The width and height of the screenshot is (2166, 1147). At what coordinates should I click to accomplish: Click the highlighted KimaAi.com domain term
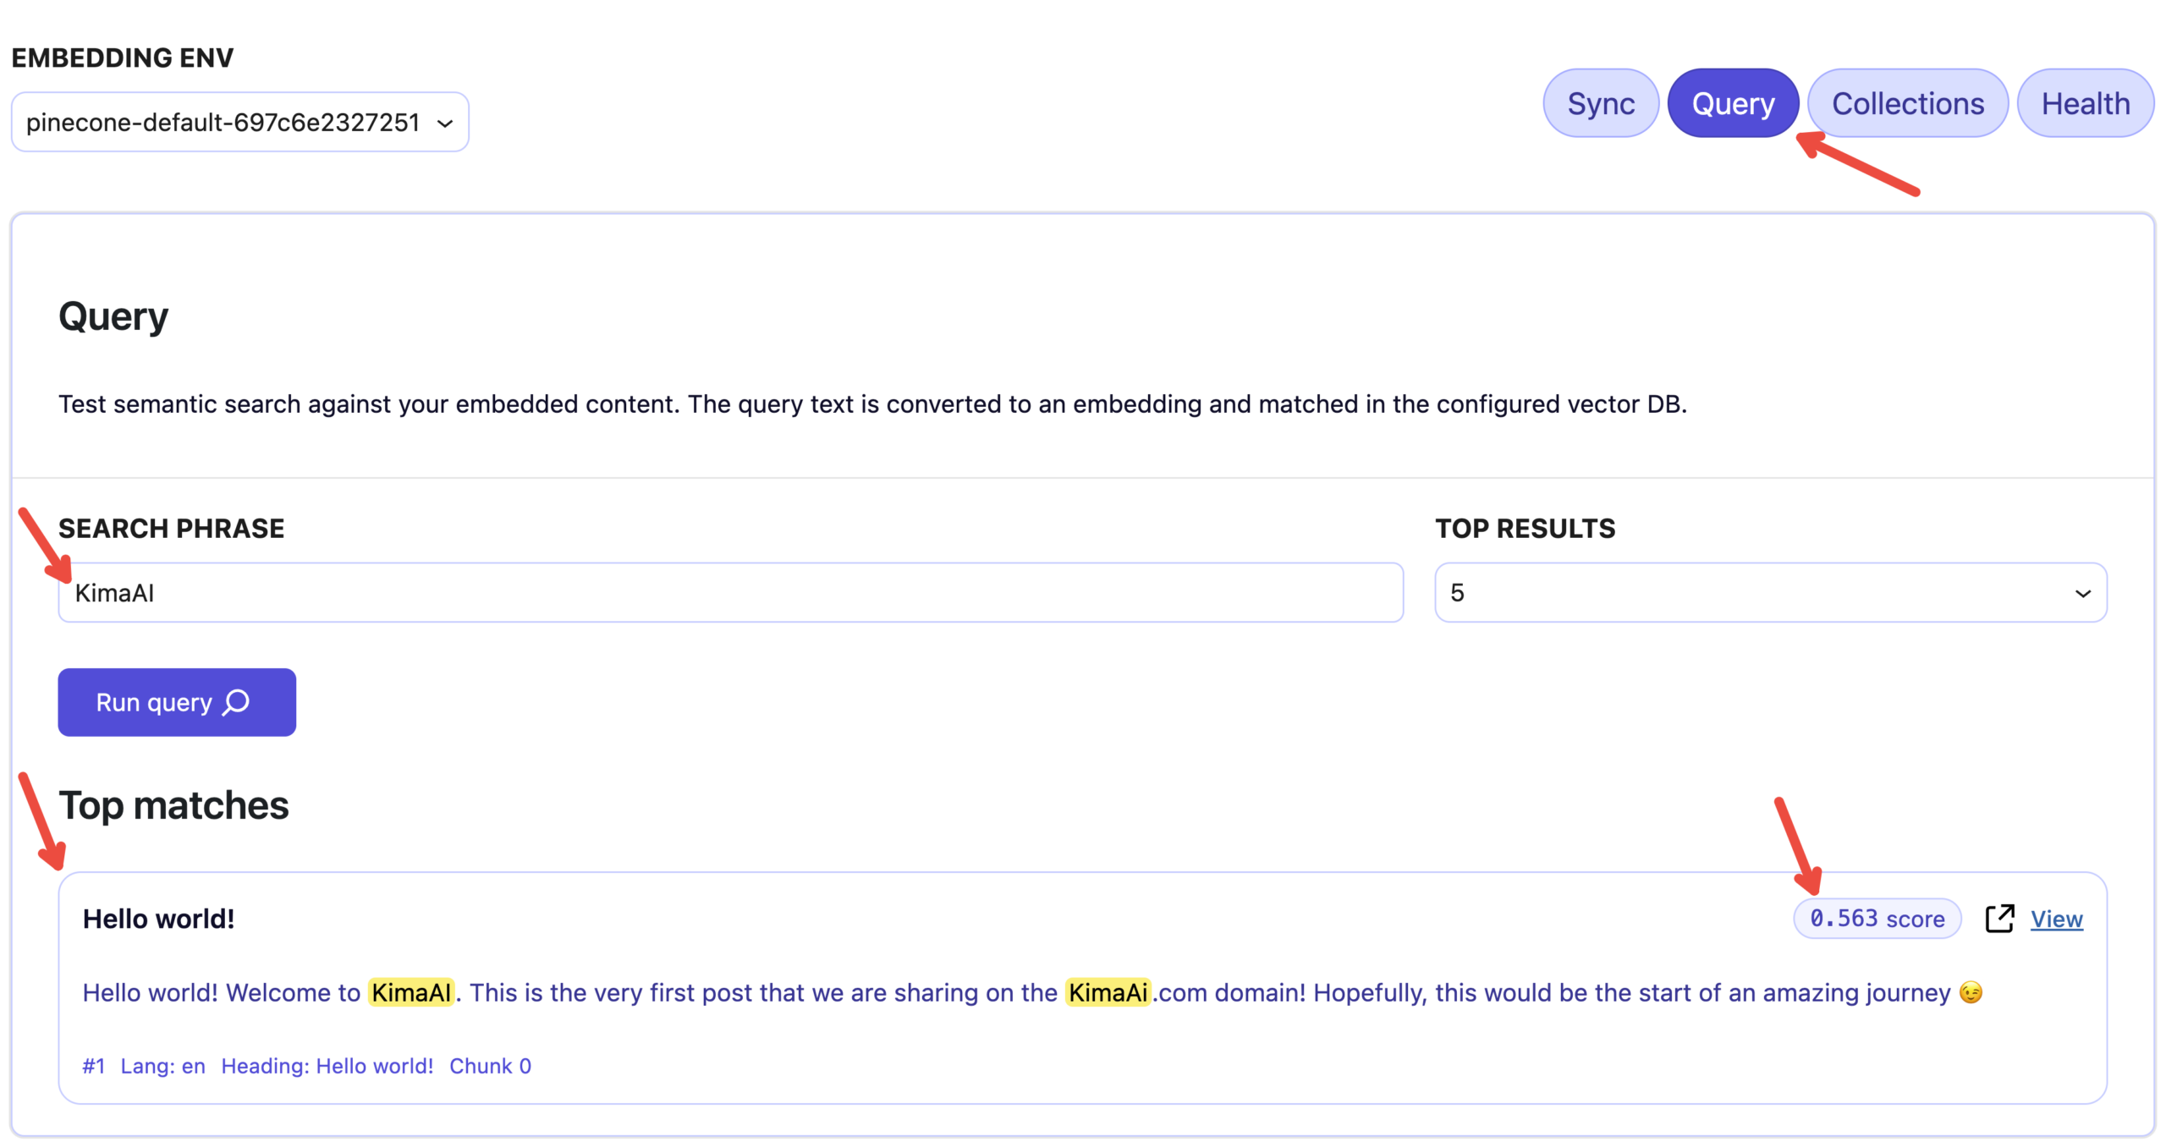[x=1108, y=992]
